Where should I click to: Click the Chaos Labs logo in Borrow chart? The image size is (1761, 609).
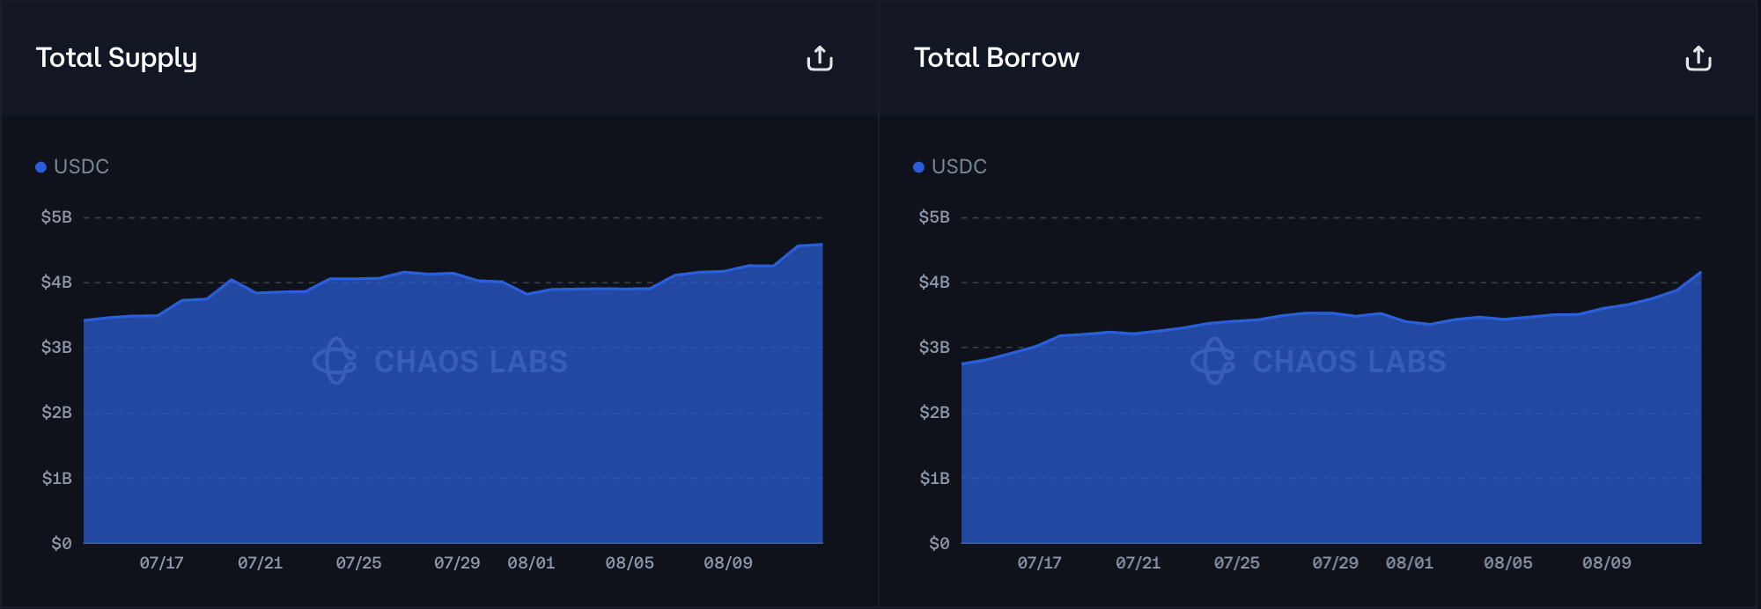1212,361
